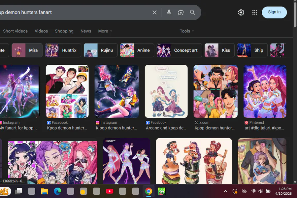Click the 'K-pop demon hunter...' Instagram title link
This screenshot has width=297, height=198.
tap(116, 128)
